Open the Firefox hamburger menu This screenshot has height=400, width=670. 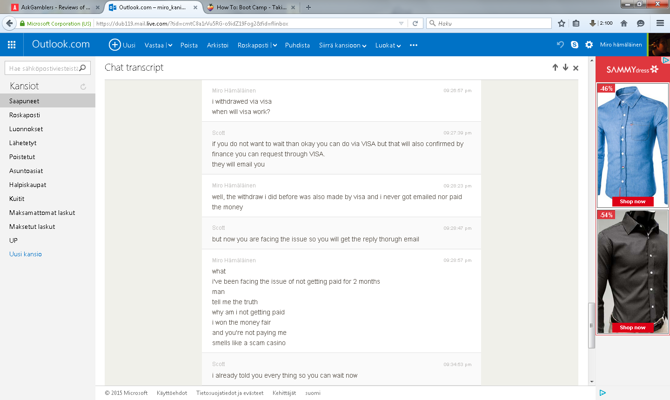[660, 23]
